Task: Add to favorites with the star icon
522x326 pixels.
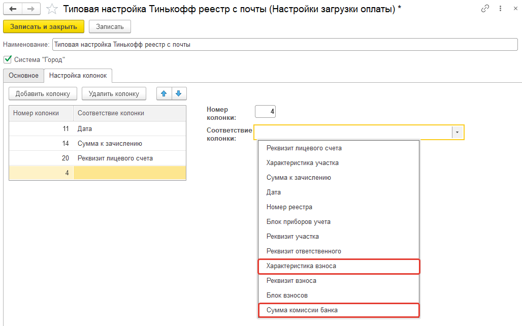Action: (52, 9)
